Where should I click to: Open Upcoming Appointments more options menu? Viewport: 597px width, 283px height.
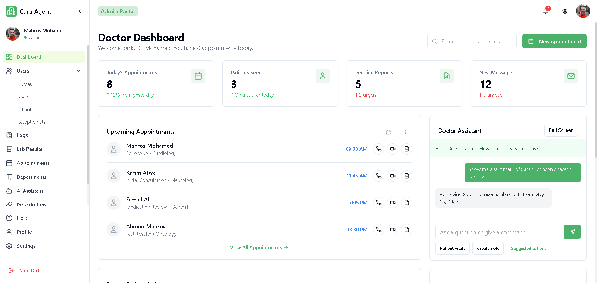click(405, 132)
